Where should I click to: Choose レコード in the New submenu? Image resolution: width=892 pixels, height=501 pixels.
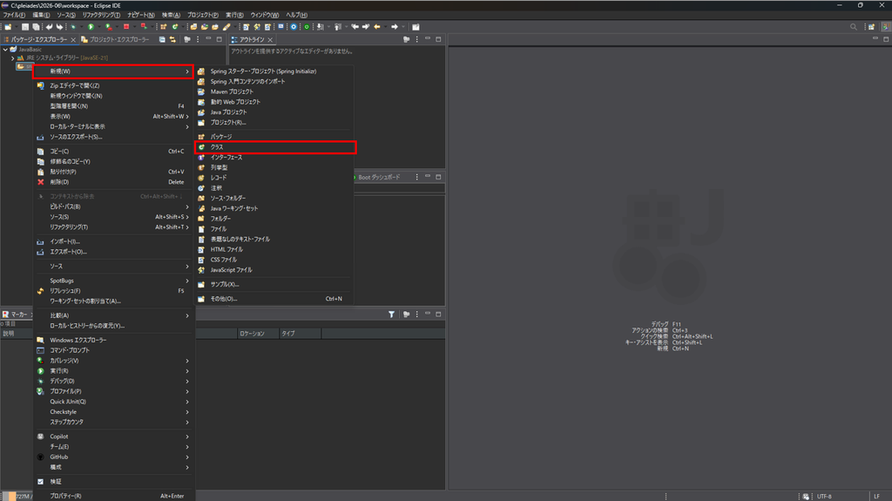(274, 178)
